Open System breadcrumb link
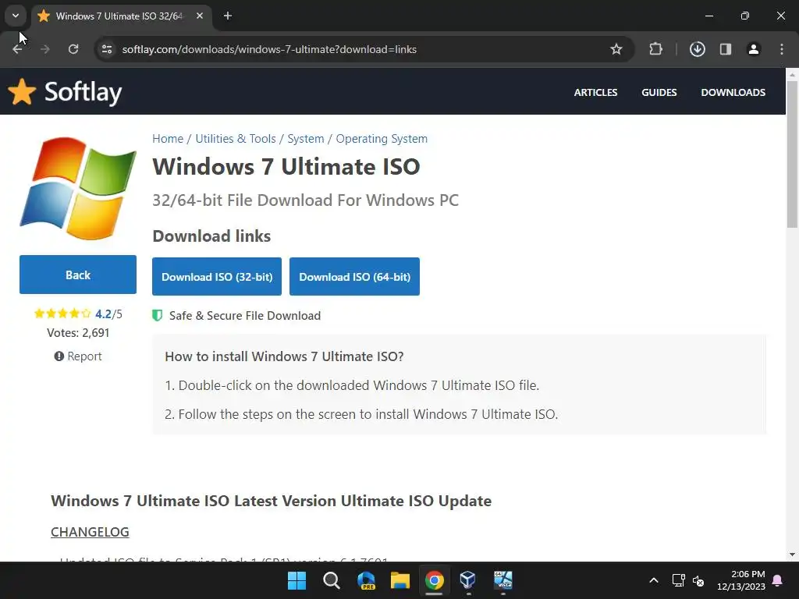 [306, 139]
